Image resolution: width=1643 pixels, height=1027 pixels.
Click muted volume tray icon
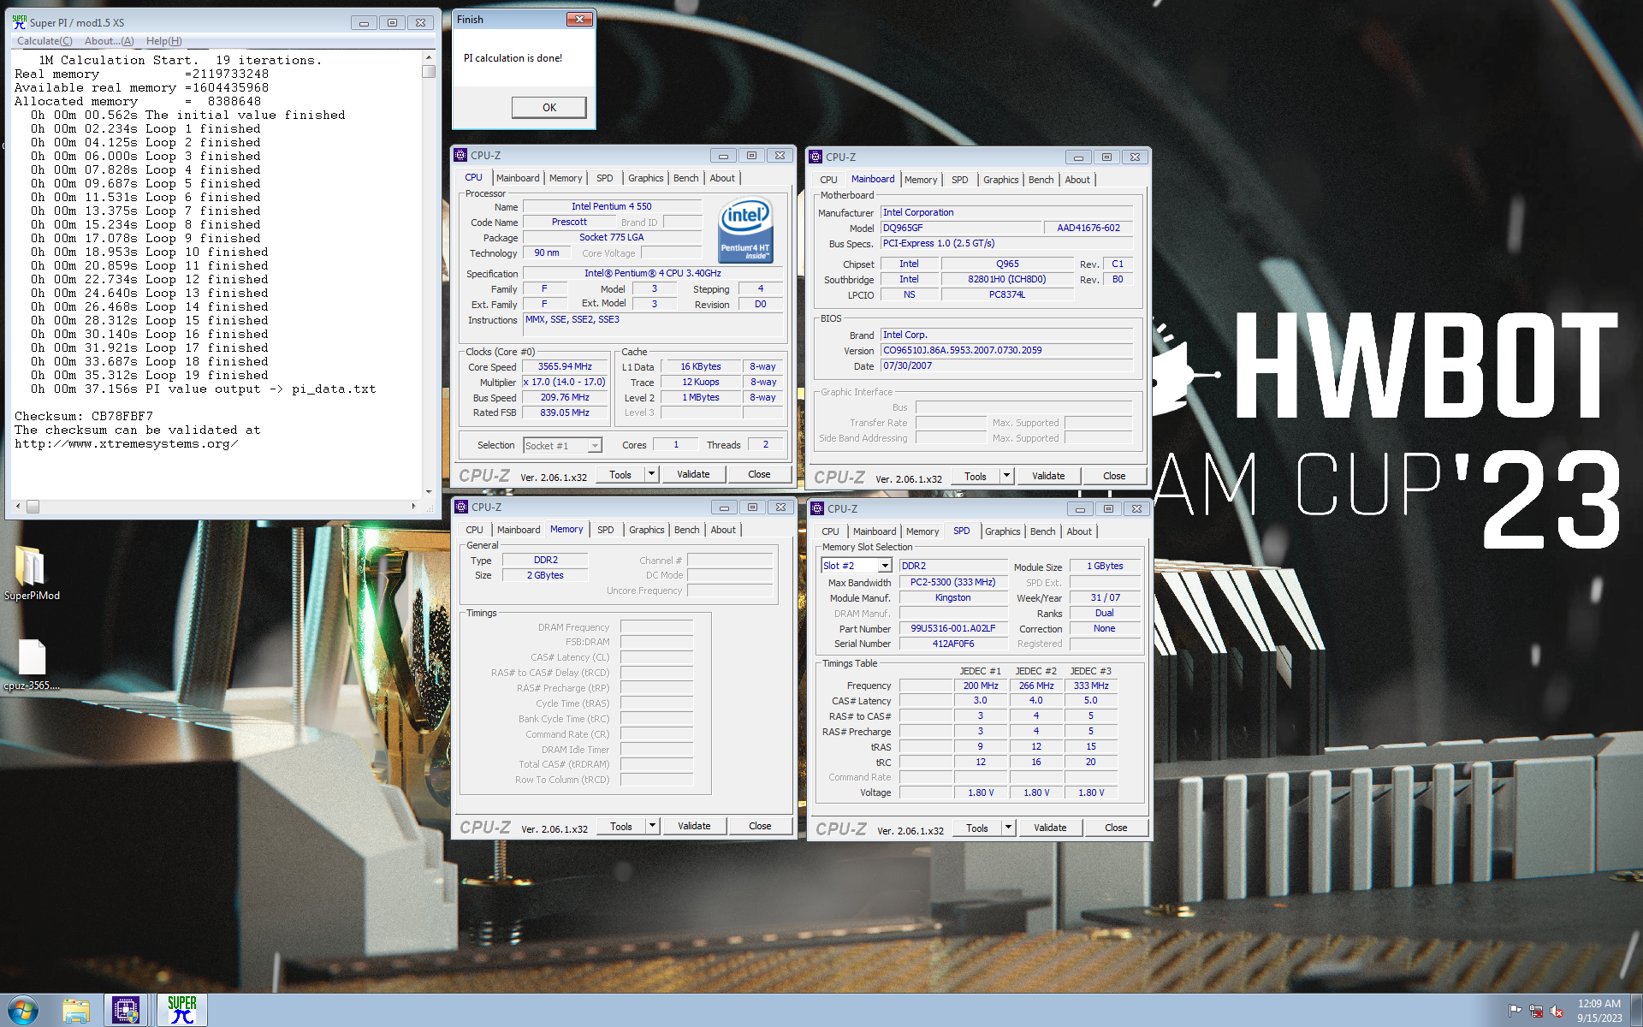[1557, 1011]
